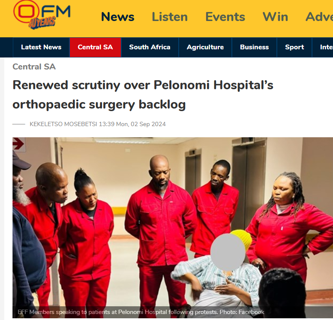Screen dimensions: 333x320
Task: Click the OFM 40 Years logo
Action: pos(42,15)
